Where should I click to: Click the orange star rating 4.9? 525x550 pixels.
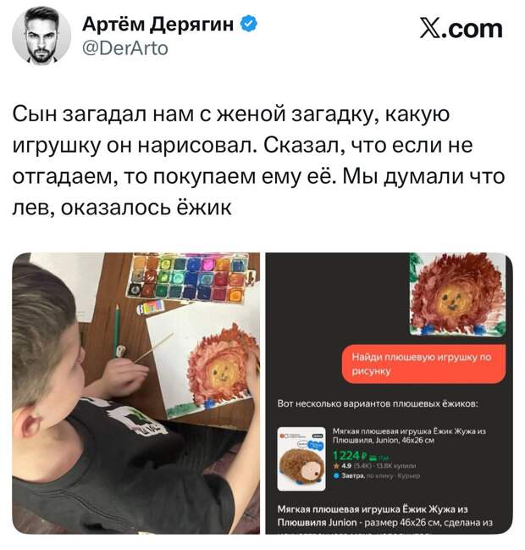coord(342,466)
